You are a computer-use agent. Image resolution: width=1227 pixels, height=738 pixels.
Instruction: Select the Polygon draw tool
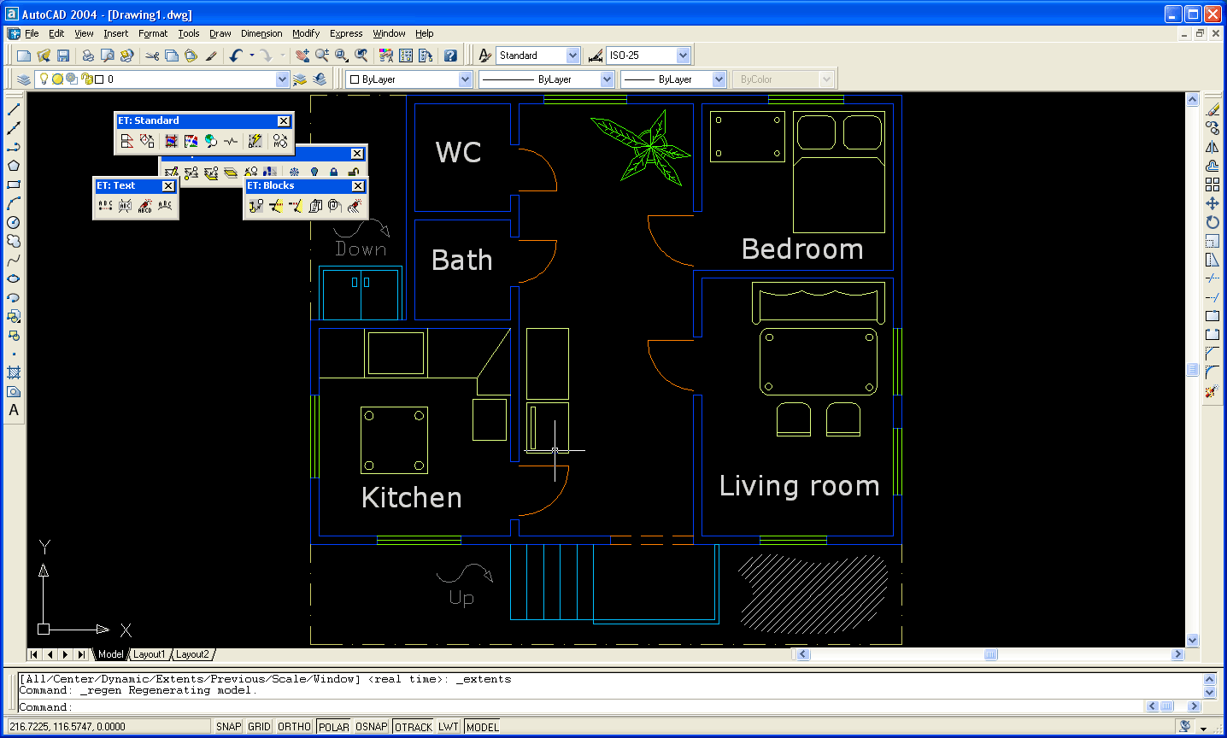click(14, 166)
